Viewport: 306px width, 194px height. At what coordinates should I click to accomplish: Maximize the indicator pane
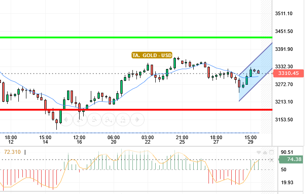click(x=272, y=153)
